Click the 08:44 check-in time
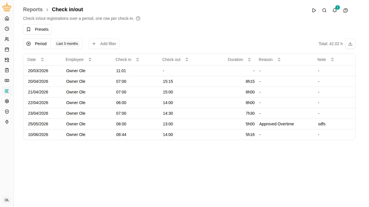This screenshot has width=369, height=207. [x=121, y=135]
